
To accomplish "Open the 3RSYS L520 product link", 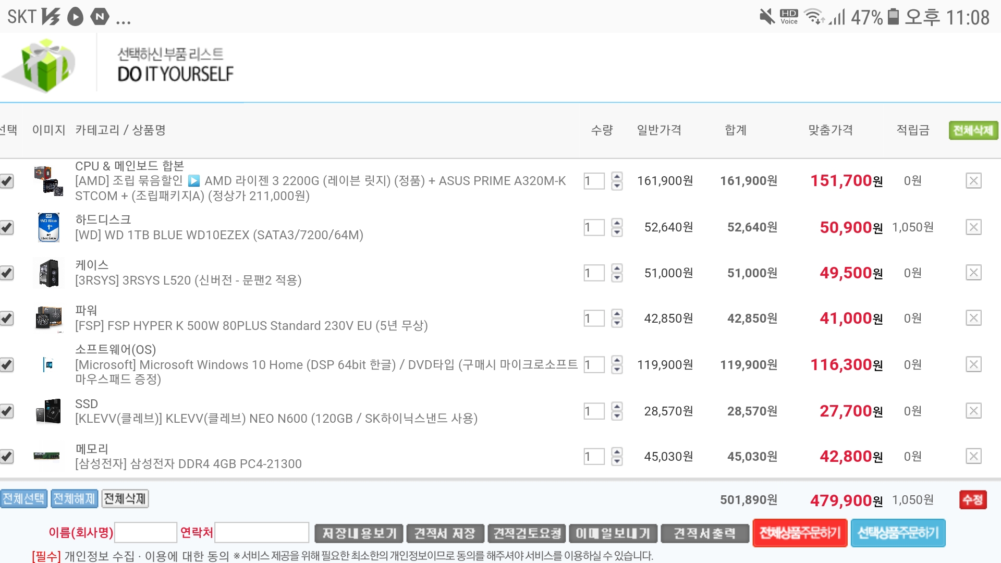I will coord(188,280).
